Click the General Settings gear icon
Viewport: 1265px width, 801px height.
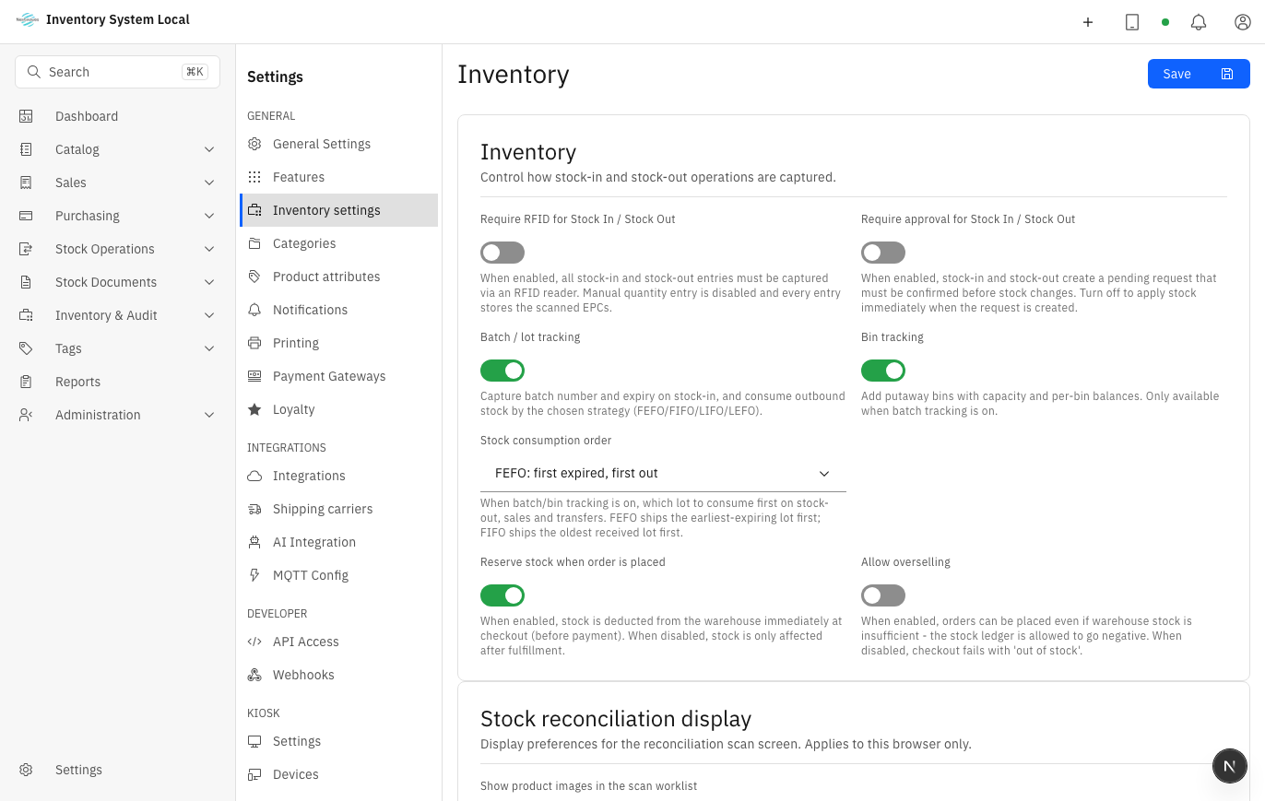point(254,144)
